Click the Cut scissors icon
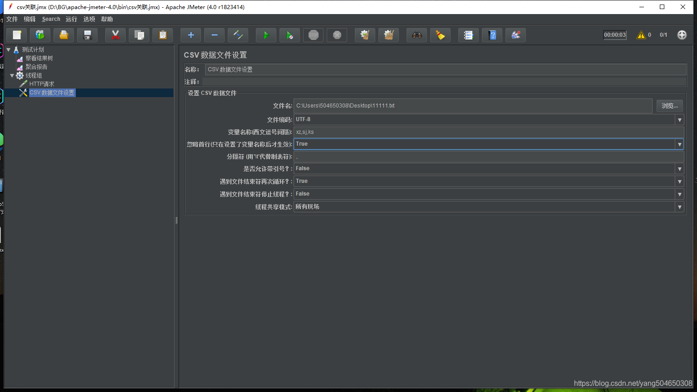Viewport: 697px width, 392px height. pos(116,35)
